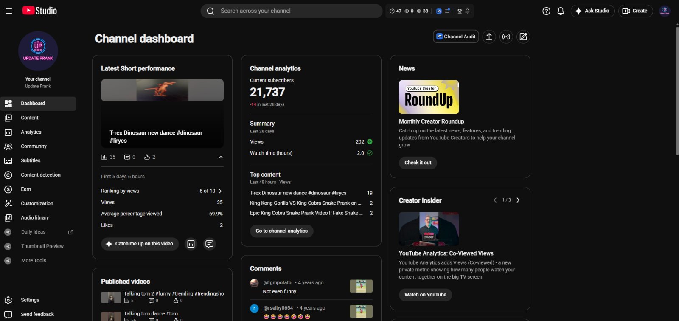Open the Creator Insider video thumbnail
This screenshot has width=679, height=321.
pyautogui.click(x=429, y=229)
